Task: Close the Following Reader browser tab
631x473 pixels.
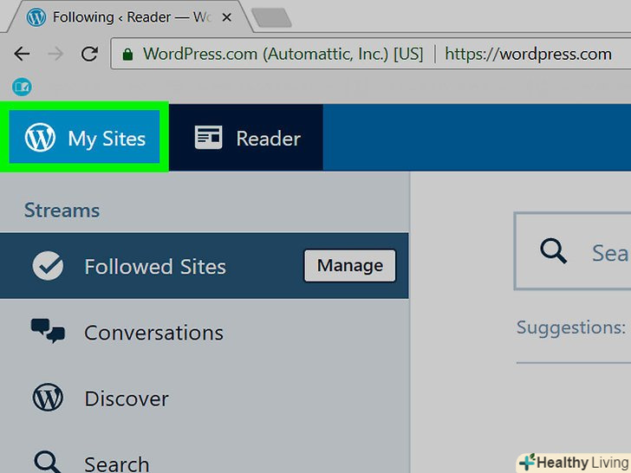Action: pyautogui.click(x=226, y=17)
